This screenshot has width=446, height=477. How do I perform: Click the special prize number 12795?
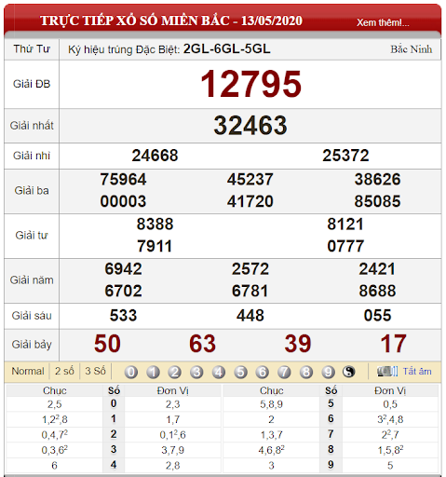250,84
